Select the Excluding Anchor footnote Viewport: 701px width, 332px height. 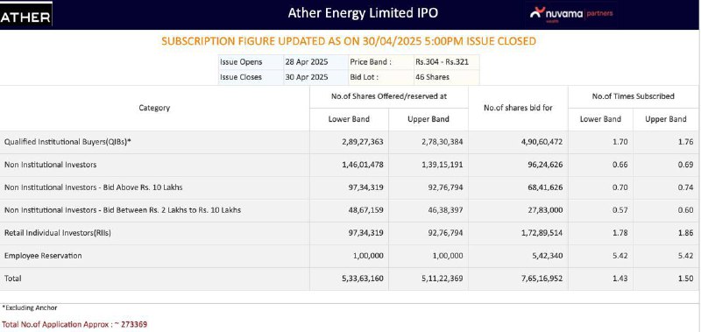[x=30, y=307]
